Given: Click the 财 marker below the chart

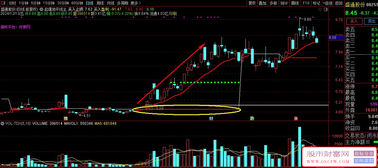Looking at the screenshot, I should [x=211, y=119].
